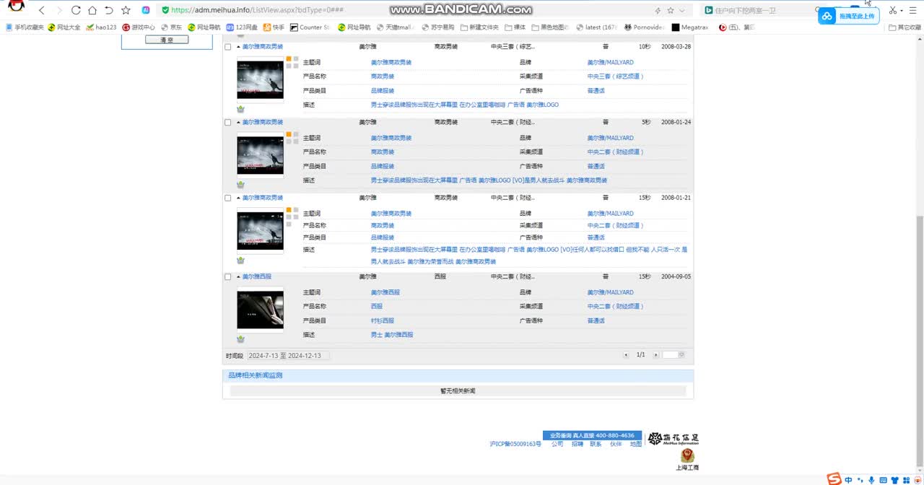Click orange square icon beside 2008-01-24 thumbnail
Screen dimensions: 924x485
pyautogui.click(x=289, y=134)
